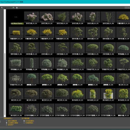Select thumbnail 白毛叶岩蔷薇_01_06
The height and width of the screenshot is (130, 130).
108,109
